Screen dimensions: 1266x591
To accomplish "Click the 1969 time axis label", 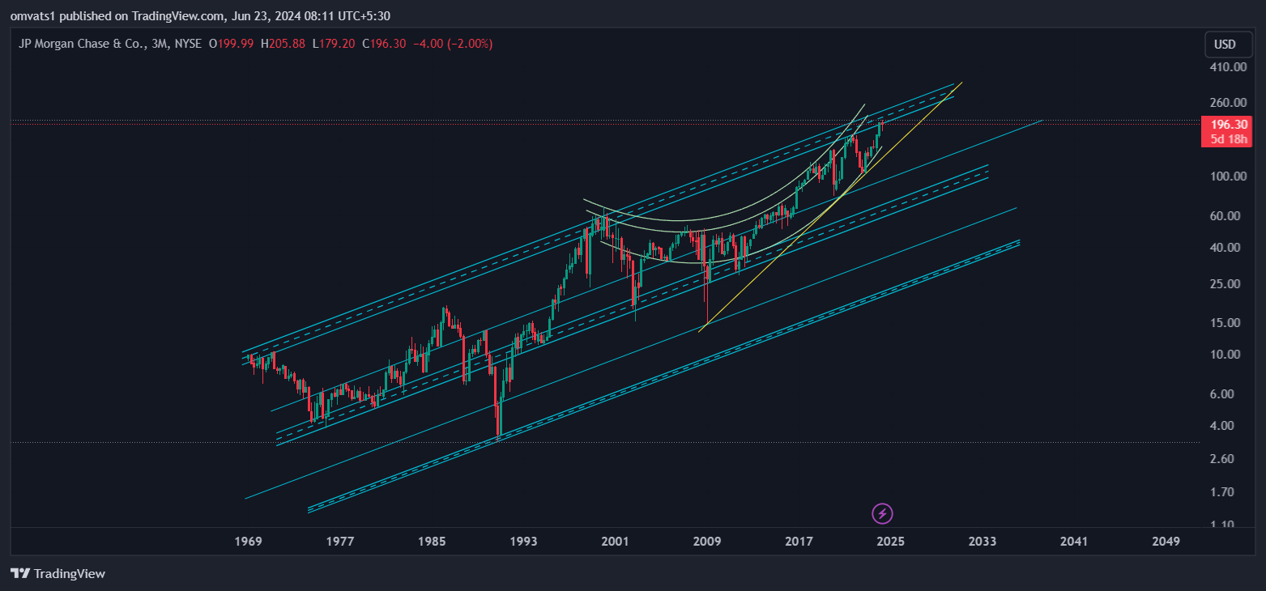I will click(x=249, y=541).
